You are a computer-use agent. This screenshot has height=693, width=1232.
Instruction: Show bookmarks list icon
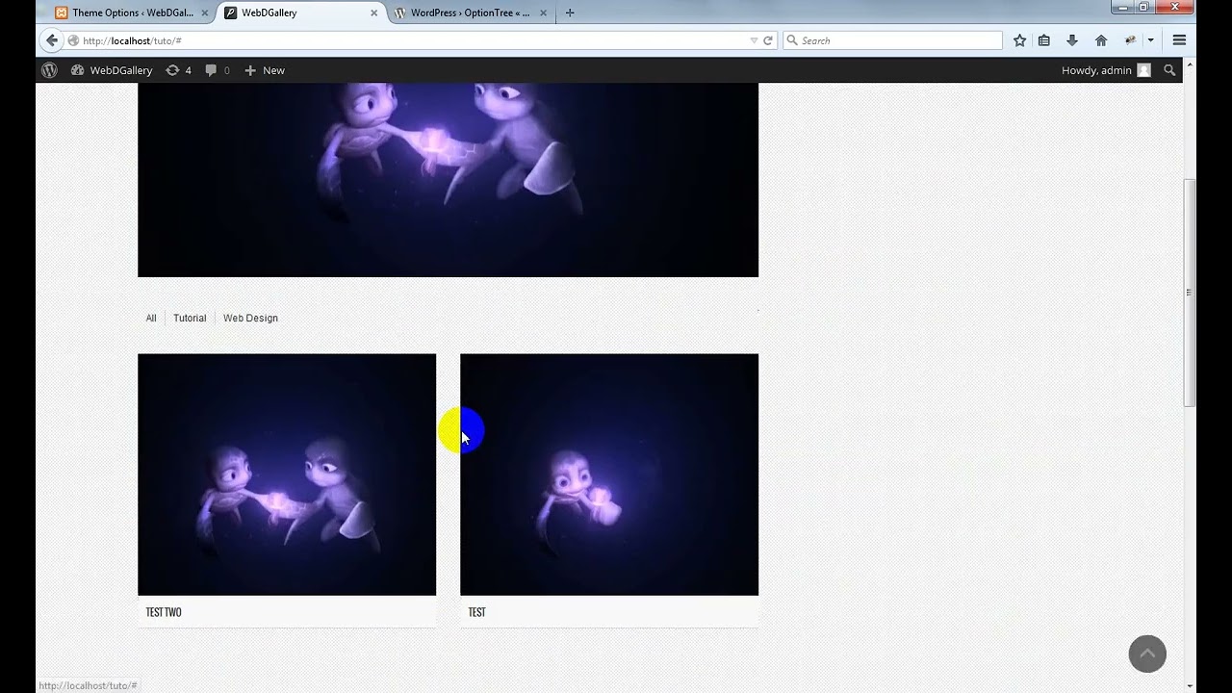1044,40
